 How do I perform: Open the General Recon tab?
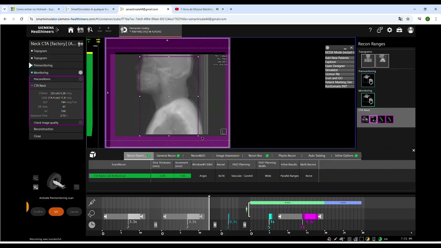coord(168,156)
